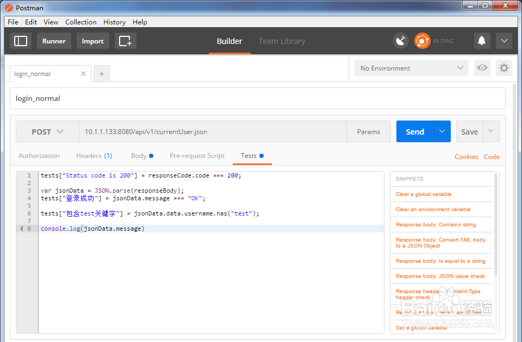This screenshot has width=522, height=342.
Task: Click the Save button
Action: [x=470, y=131]
